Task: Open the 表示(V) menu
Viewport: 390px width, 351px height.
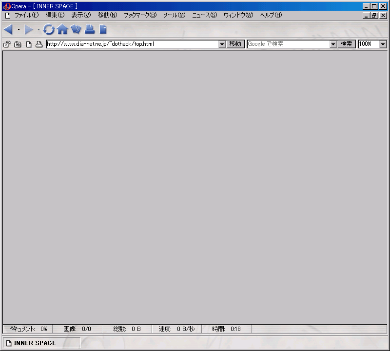Action: (x=81, y=15)
